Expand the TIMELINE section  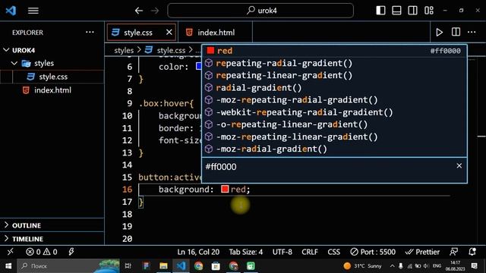tap(52, 239)
